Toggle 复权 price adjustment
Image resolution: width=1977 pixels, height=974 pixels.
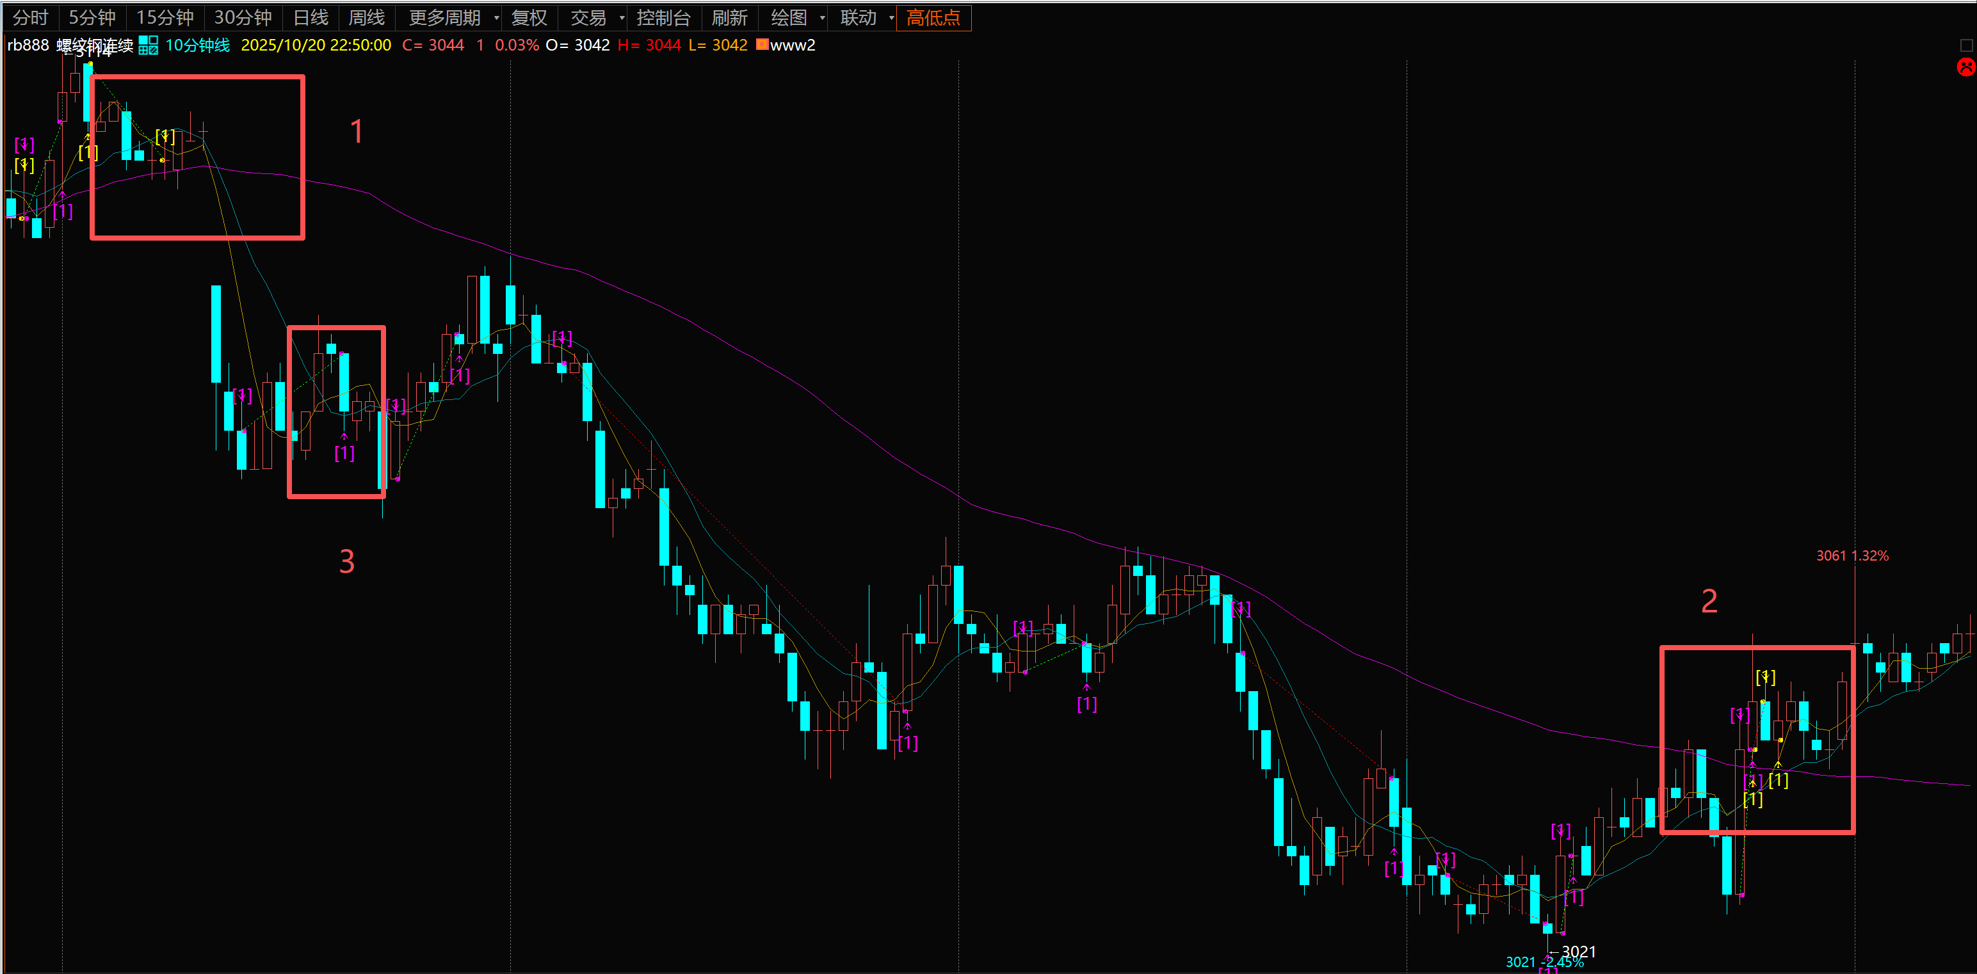click(x=529, y=18)
